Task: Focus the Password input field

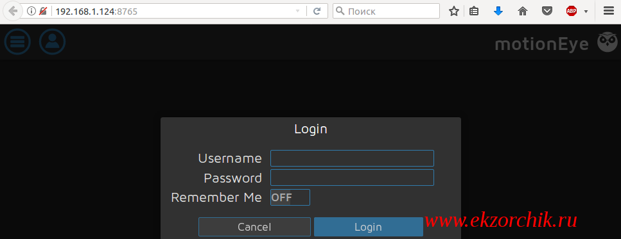Action: 352,177
